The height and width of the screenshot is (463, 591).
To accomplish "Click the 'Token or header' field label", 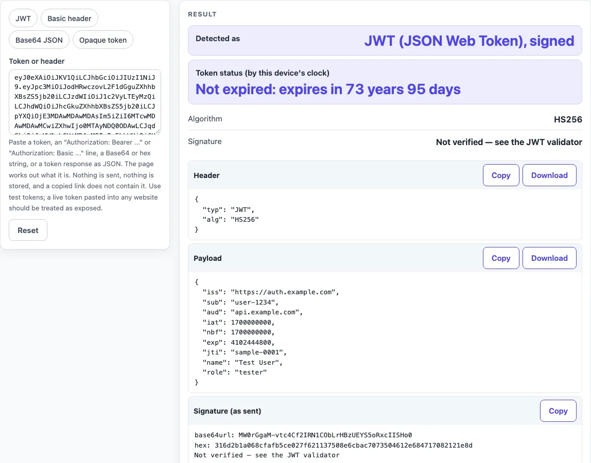I will click(37, 61).
